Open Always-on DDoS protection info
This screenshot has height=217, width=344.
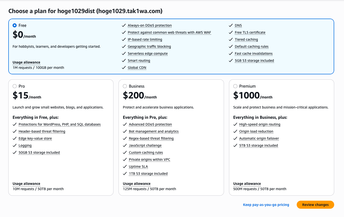tap(149, 25)
